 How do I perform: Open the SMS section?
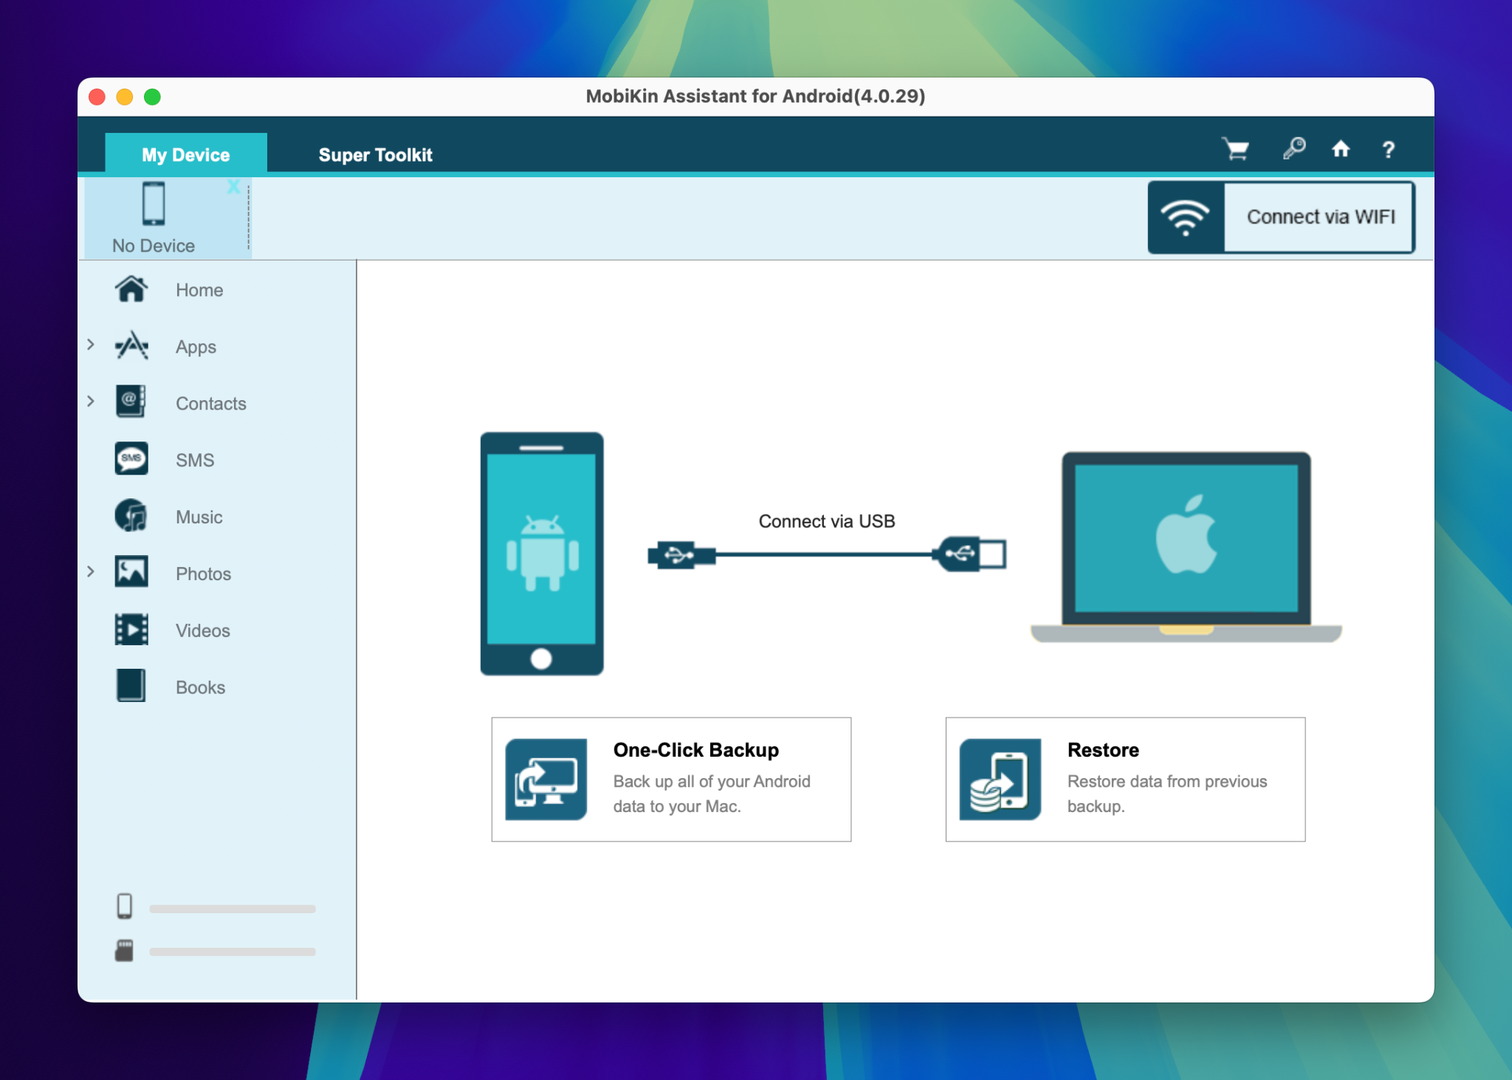coord(131,459)
